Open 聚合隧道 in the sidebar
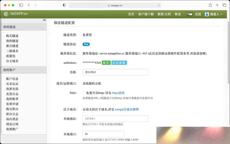Viewport: 230px width, 144px height. tap(12, 46)
